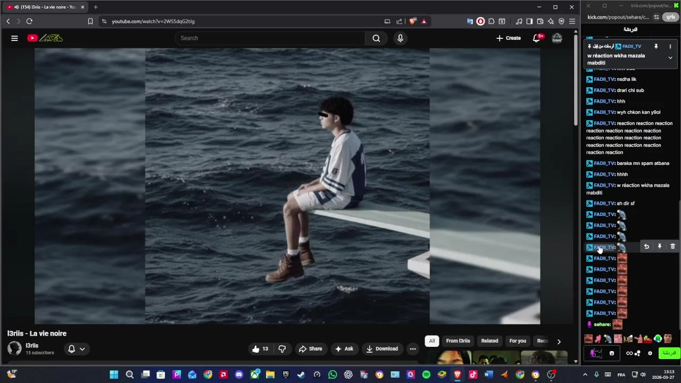Open the media control music note icon

click(519, 21)
